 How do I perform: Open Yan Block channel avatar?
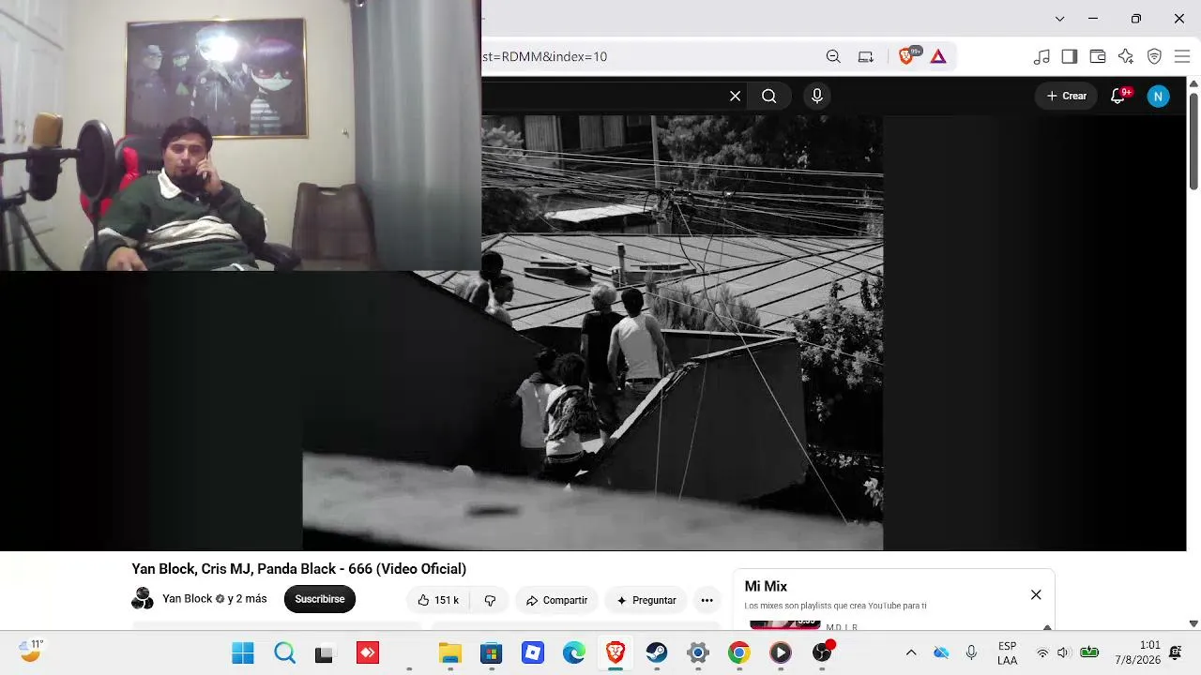143,599
